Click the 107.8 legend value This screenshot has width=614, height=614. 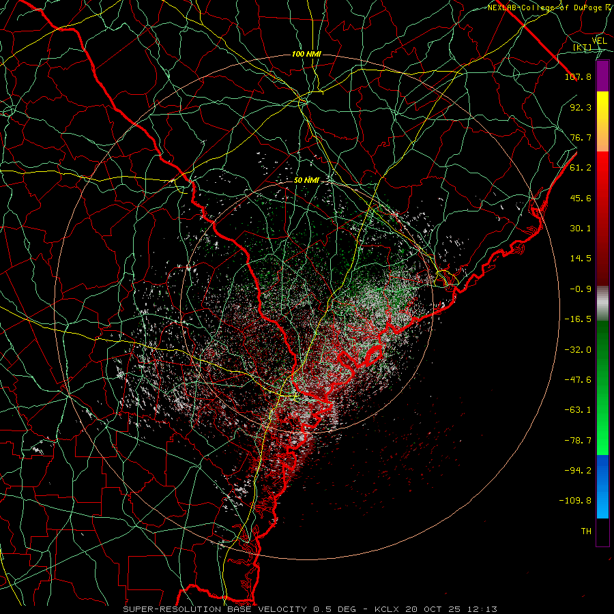point(578,76)
